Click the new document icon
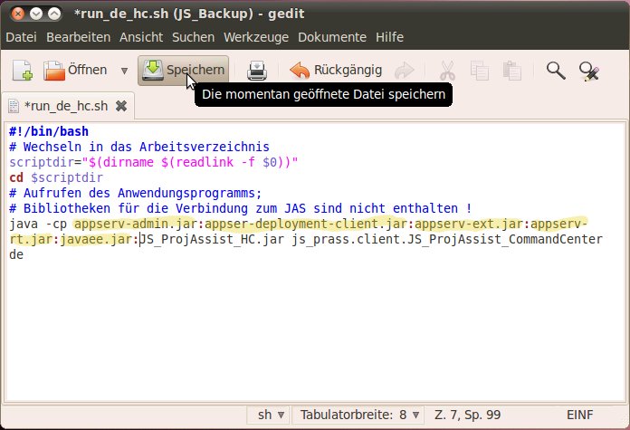This screenshot has width=630, height=430. click(x=22, y=71)
